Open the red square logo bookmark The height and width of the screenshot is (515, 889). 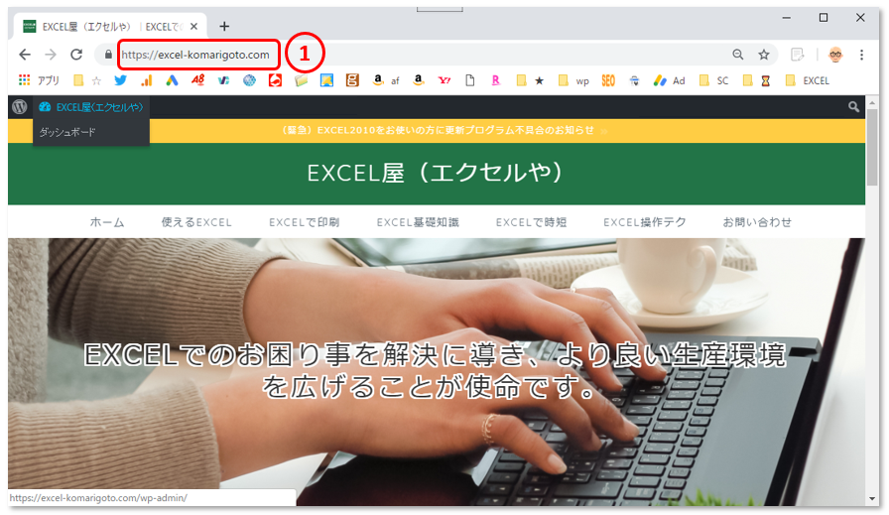[275, 80]
